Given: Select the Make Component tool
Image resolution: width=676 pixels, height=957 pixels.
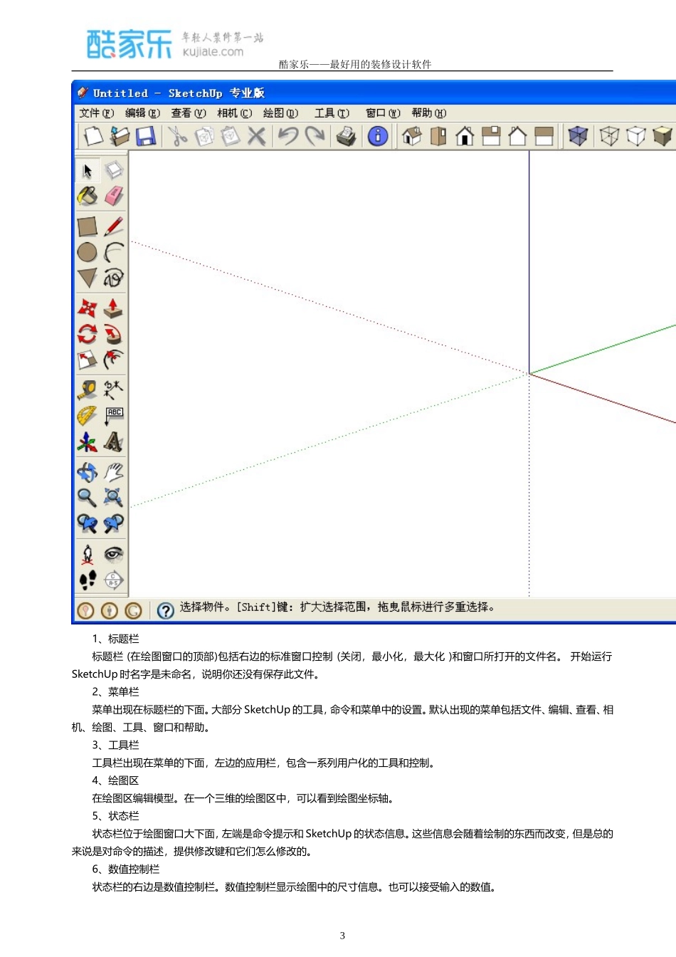Looking at the screenshot, I should [114, 171].
